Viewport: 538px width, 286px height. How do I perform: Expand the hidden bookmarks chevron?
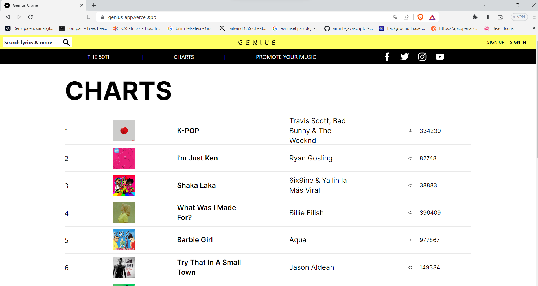pyautogui.click(x=534, y=28)
